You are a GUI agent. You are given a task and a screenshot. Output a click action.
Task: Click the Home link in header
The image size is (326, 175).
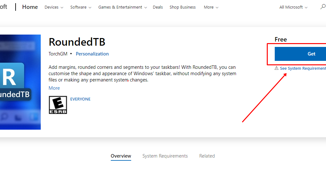click(30, 7)
